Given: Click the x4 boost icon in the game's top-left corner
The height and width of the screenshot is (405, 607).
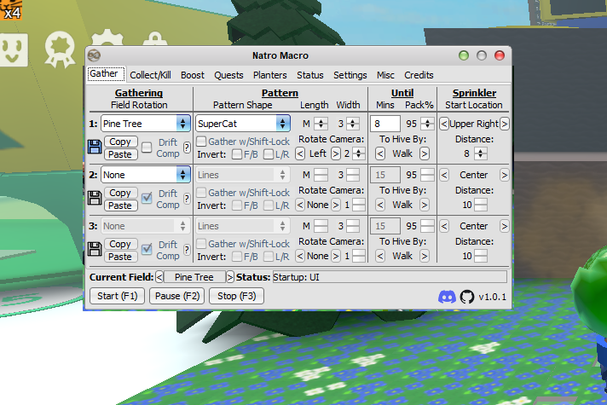Looking at the screenshot, I should point(11,9).
